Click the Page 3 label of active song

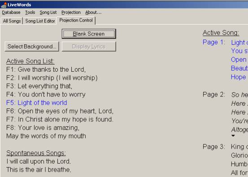click(213, 147)
